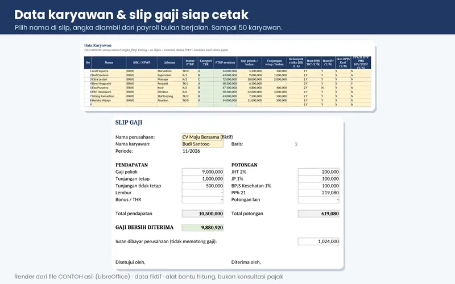455x284 pixels.
Task: Select the Tunjangan tidak tetap value 500,000
Action: point(202,186)
